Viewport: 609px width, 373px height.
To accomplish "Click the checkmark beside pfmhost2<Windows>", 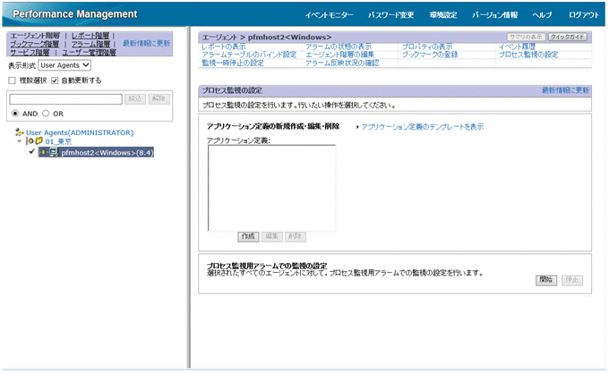I will pos(32,151).
